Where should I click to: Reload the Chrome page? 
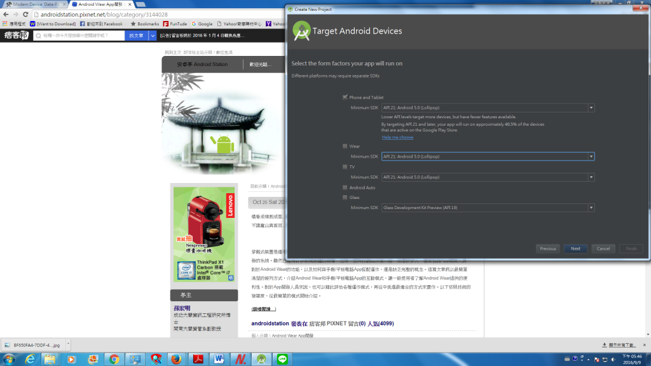pyautogui.click(x=25, y=15)
